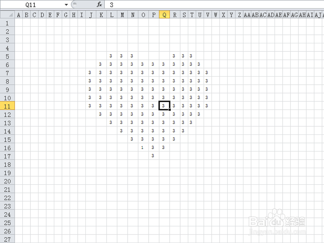This screenshot has width=324, height=243.
Task: Select column K header
Action: pos(101,15)
